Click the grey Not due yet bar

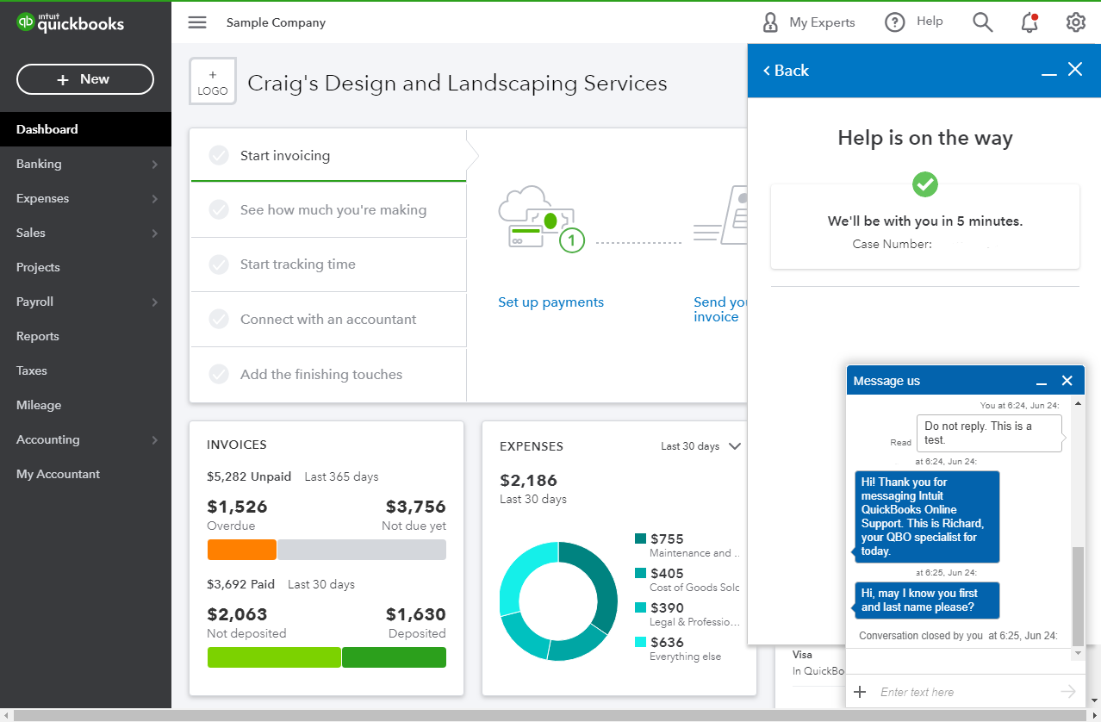(x=362, y=550)
